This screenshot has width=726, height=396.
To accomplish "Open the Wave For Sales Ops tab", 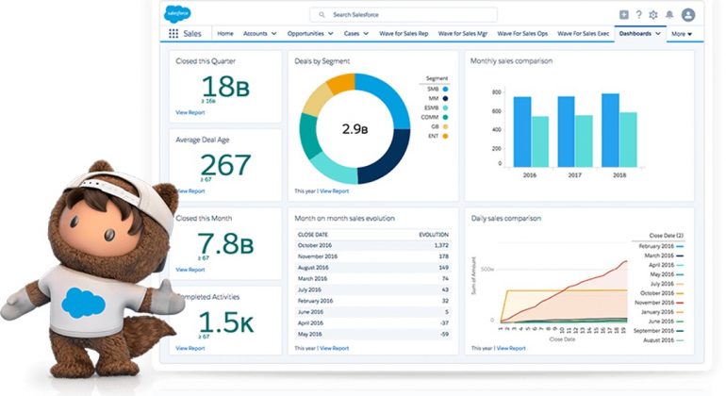I will click(522, 33).
